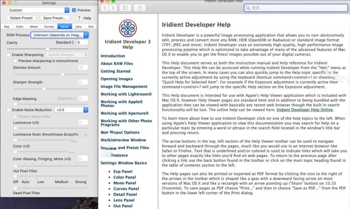Click the Sharpen Strength value field
350x209 pixels.
click(x=83, y=82)
